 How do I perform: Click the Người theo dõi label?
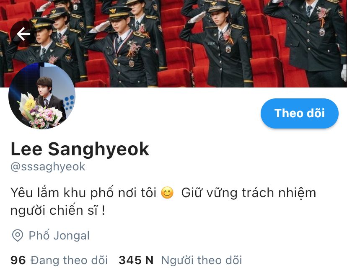(202, 260)
